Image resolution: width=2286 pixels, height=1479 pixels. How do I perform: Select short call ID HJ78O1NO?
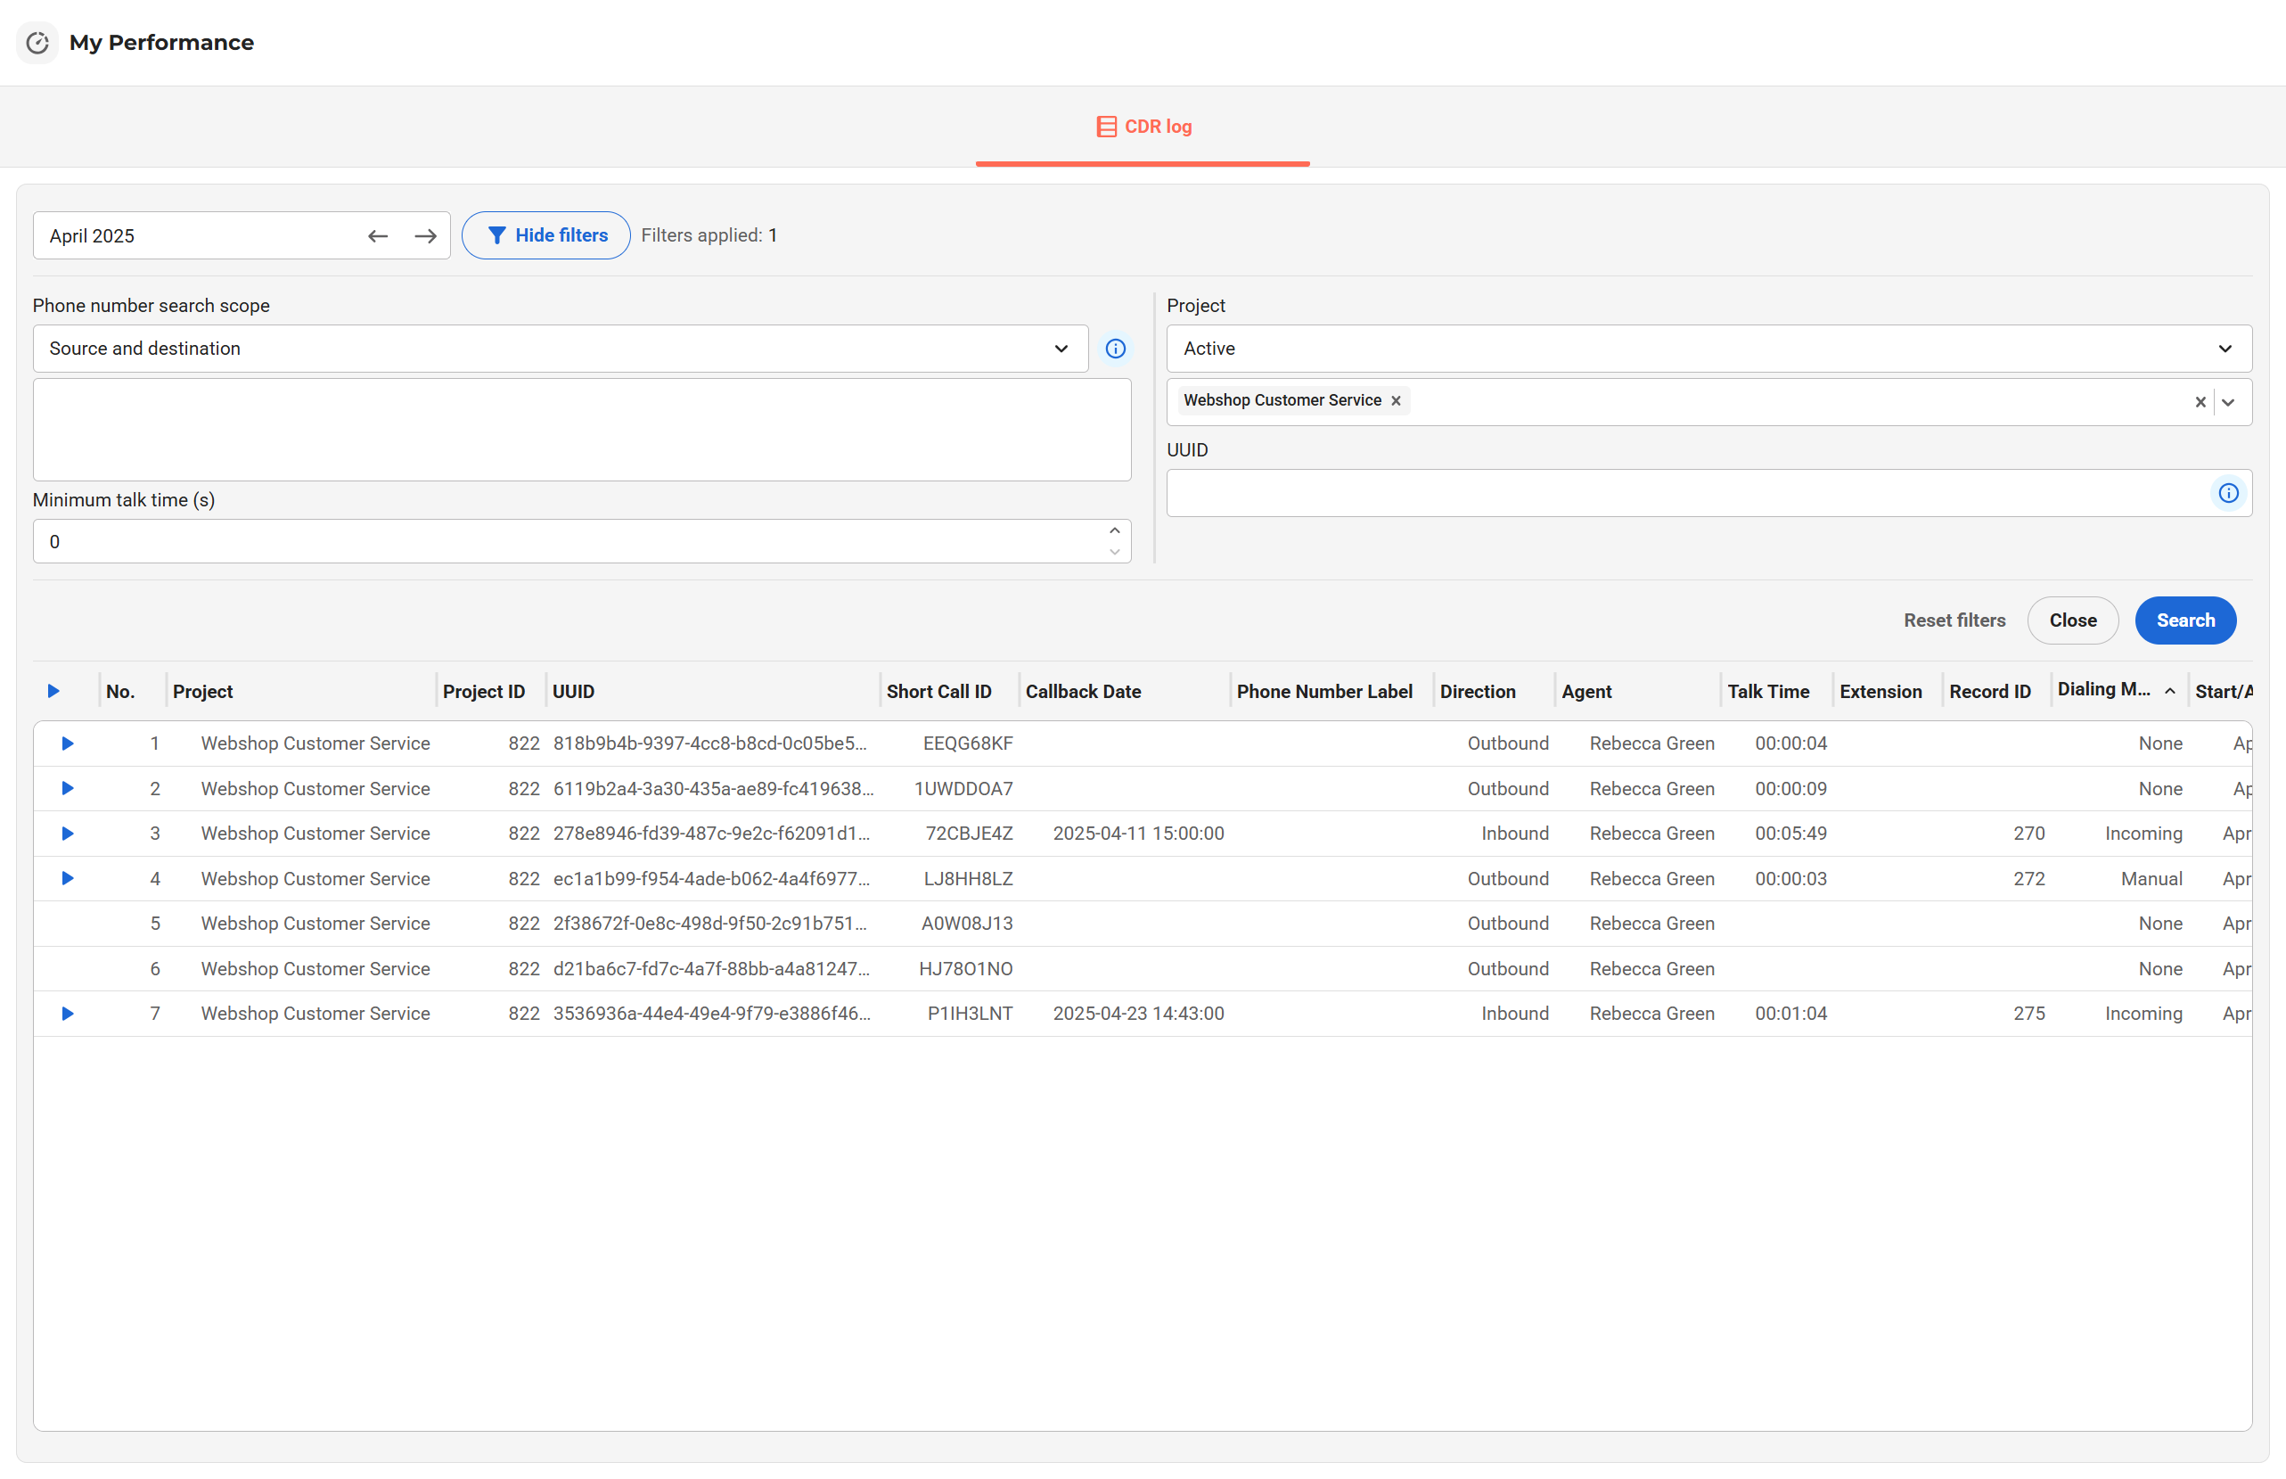coord(966,969)
